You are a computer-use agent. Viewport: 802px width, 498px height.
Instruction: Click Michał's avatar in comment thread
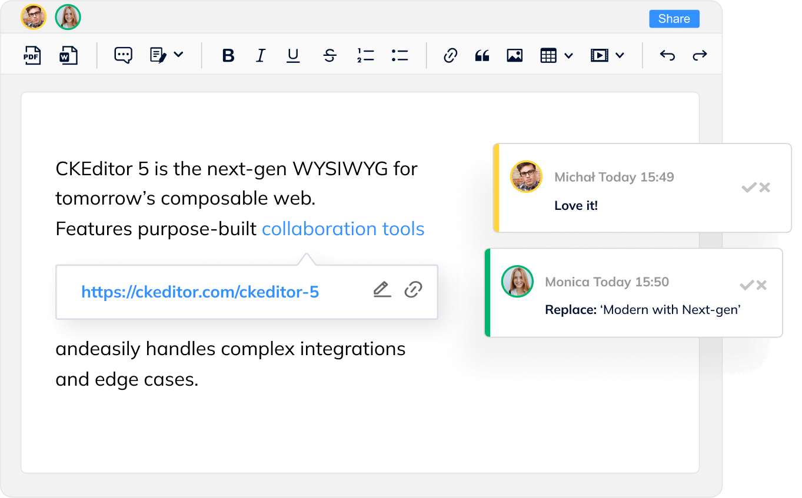point(526,176)
